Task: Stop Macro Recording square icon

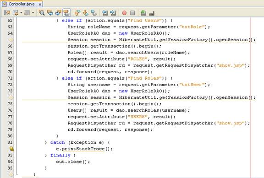Action: tap(132, 13)
